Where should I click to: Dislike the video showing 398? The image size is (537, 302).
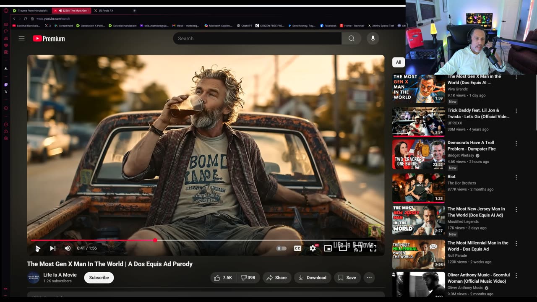248,278
